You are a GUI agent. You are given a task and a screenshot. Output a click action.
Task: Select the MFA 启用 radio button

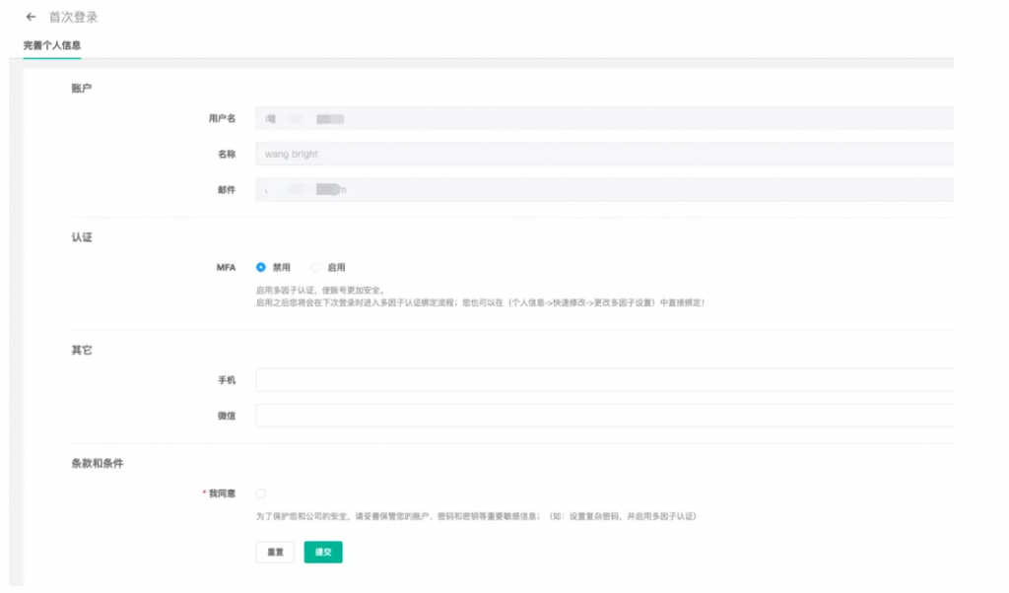click(315, 267)
